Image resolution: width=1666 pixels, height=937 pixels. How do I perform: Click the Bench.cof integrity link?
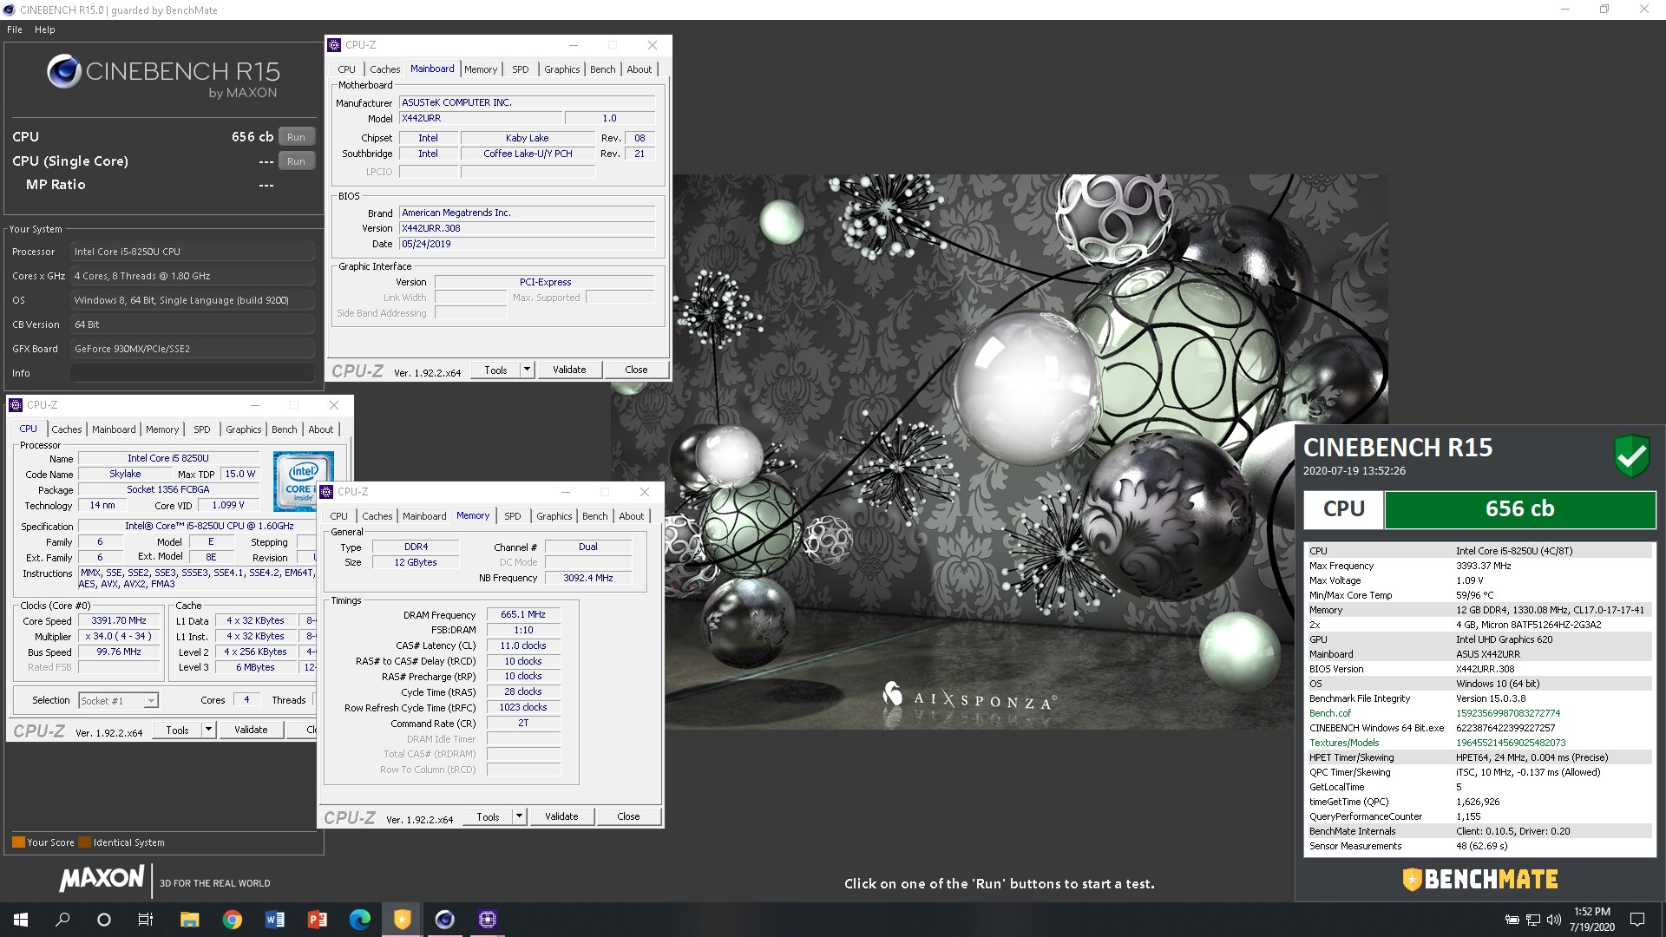(x=1329, y=713)
